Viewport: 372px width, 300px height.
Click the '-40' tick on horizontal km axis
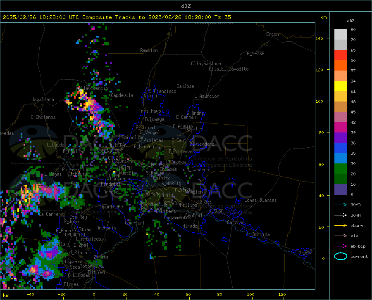point(30,294)
